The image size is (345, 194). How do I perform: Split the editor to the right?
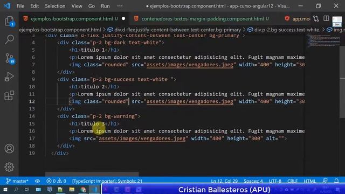click(x=326, y=18)
